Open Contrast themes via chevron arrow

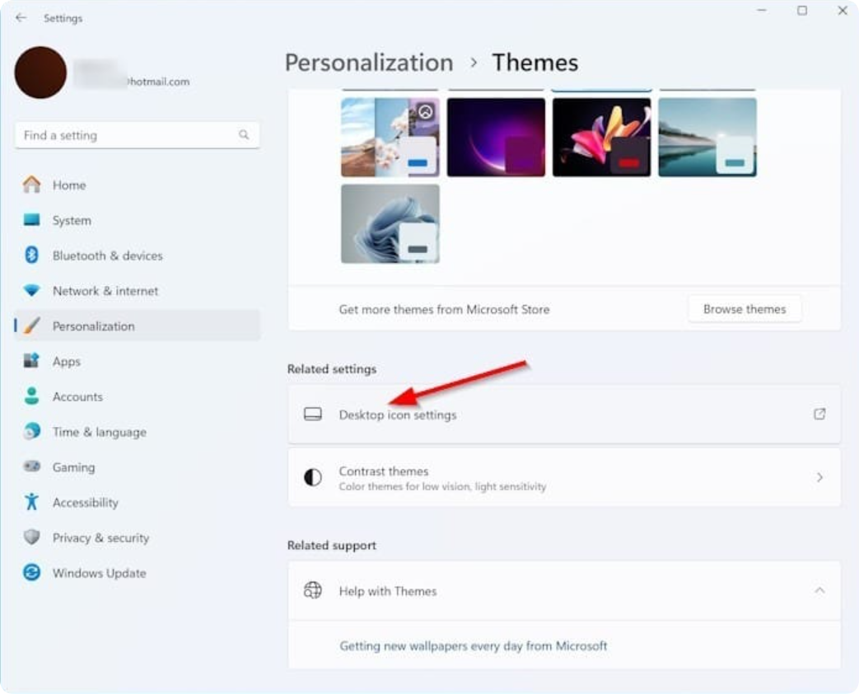click(x=819, y=477)
